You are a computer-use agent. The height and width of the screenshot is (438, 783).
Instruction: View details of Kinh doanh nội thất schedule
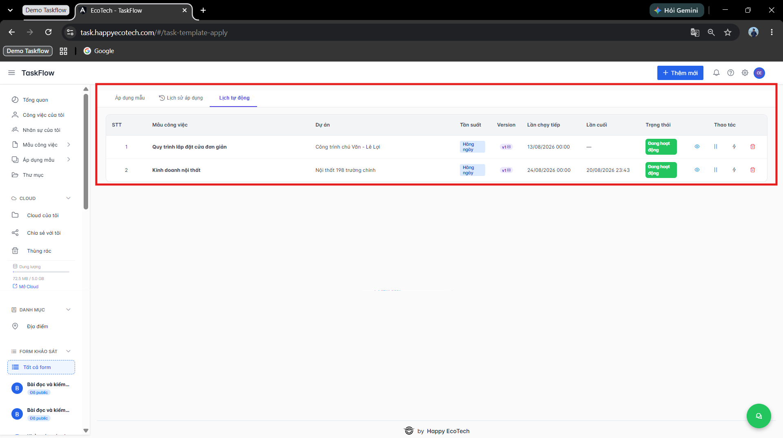point(697,170)
